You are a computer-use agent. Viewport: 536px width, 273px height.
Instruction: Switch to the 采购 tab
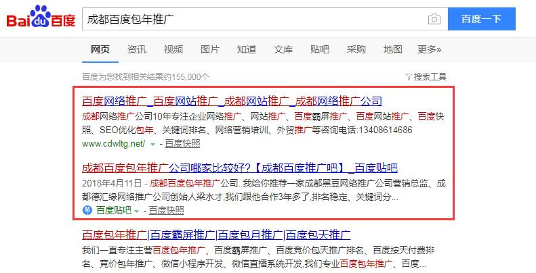356,50
